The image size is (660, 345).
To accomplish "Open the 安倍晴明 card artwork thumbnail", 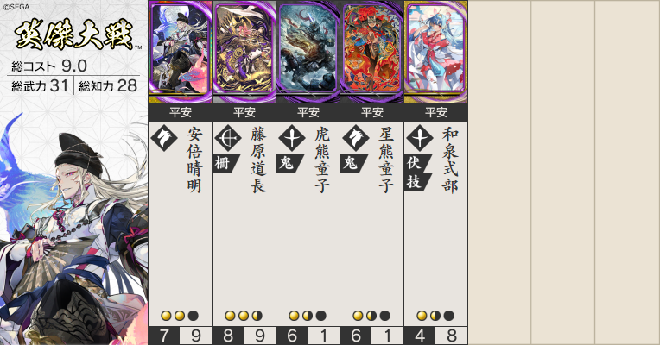I will coord(181,52).
